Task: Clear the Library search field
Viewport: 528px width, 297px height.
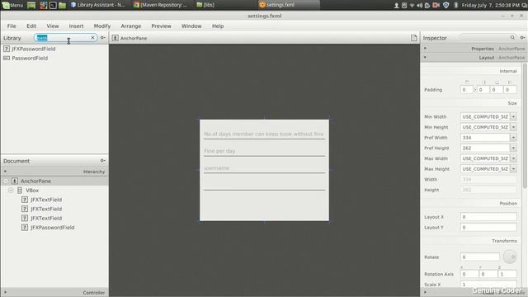Action: 92,38
